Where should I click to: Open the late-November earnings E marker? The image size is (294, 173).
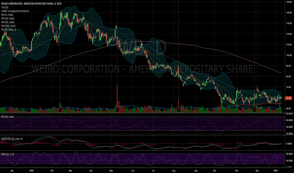coord(255,109)
